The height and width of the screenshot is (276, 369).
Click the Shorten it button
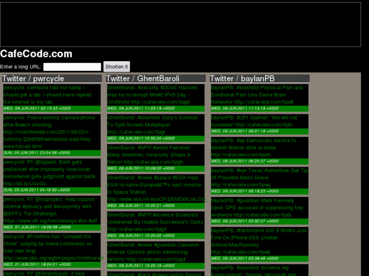[x=117, y=67]
